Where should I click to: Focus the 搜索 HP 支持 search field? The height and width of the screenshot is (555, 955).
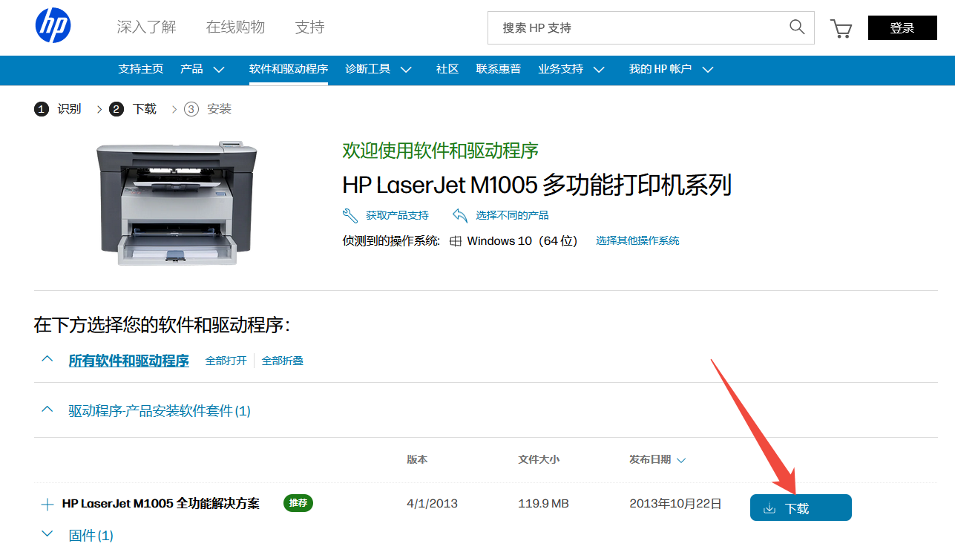coord(651,27)
